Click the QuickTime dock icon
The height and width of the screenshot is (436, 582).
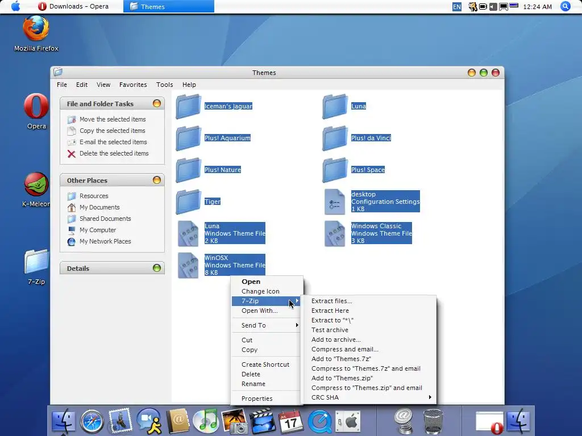click(319, 421)
